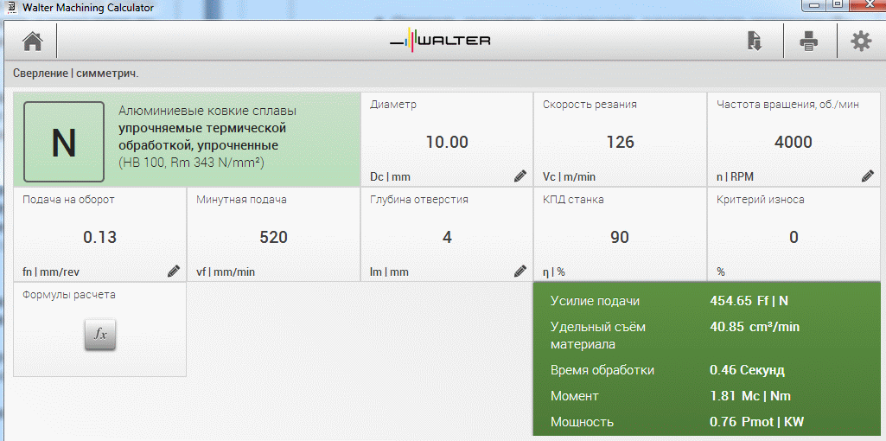Image resolution: width=886 pixels, height=441 pixels.
Task: Click the Усилие подачи result 454.65
Action: 749,300
